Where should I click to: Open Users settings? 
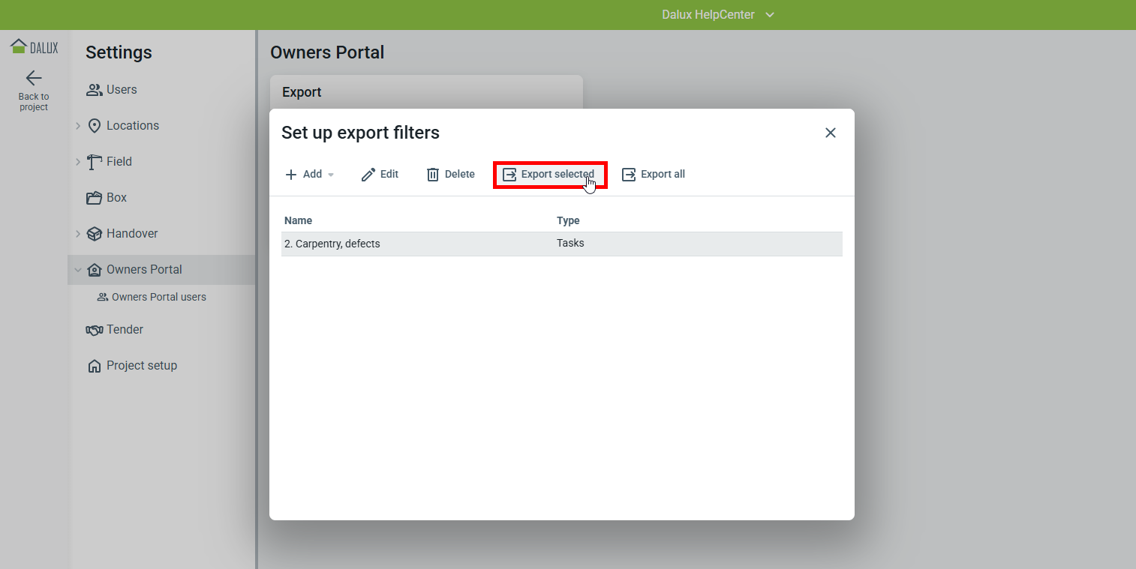coord(122,90)
